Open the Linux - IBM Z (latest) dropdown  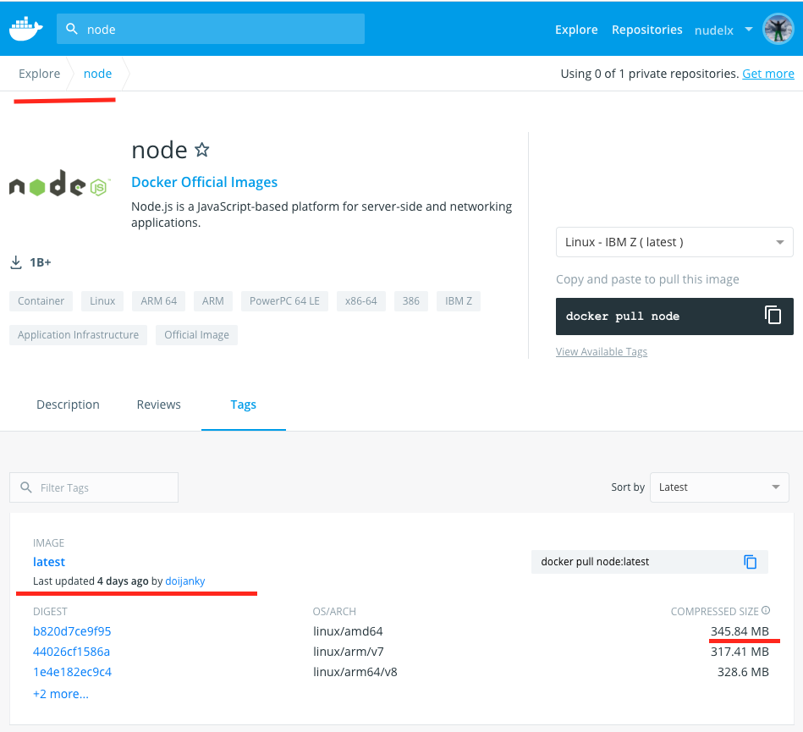(674, 242)
